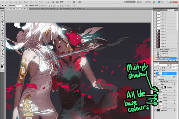Open the Window menu
179x119 pixels.
coord(42,2)
